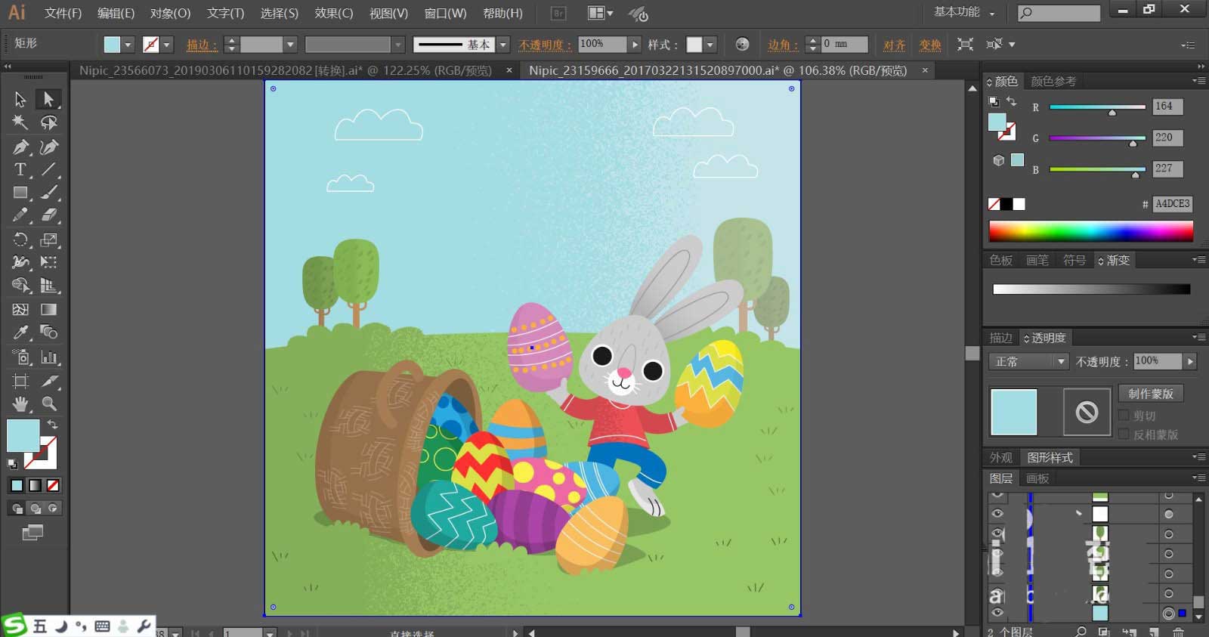This screenshot has width=1209, height=637.
Task: Click the RGB color spectrum bar
Action: point(1090,231)
